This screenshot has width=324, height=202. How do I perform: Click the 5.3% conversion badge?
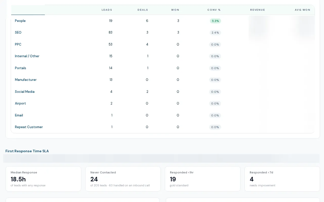click(x=215, y=21)
